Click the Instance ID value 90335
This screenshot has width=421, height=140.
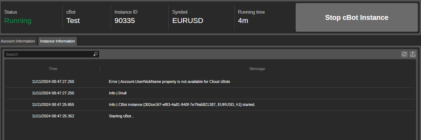125,21
